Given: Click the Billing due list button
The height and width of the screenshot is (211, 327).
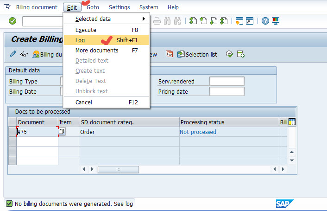Looking at the screenshot, I should click(47, 54).
